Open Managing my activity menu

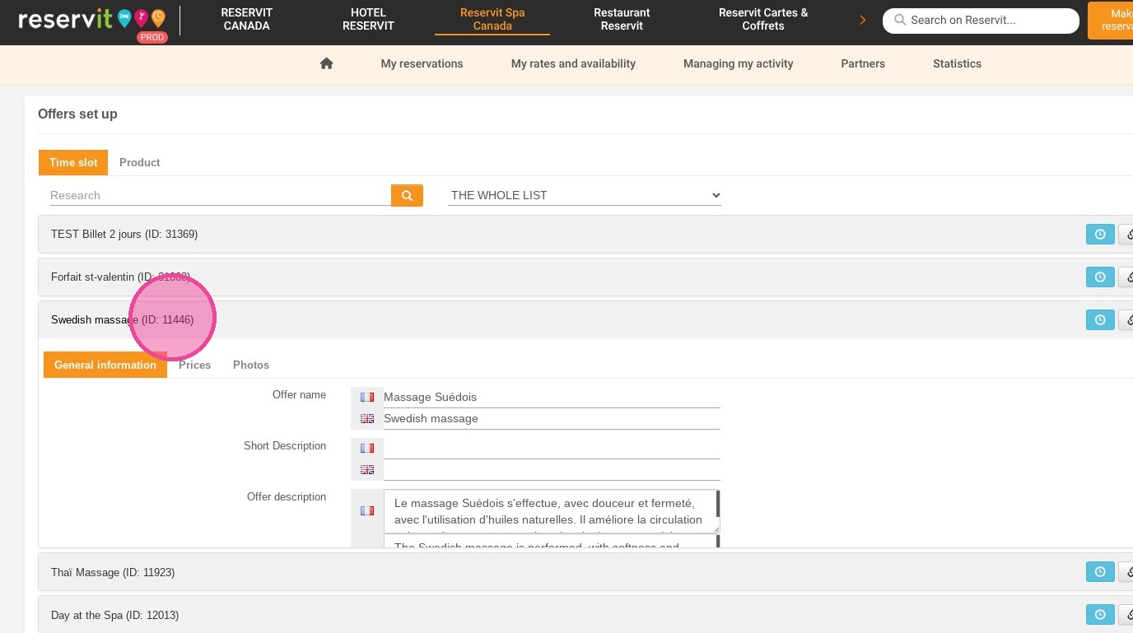(738, 63)
